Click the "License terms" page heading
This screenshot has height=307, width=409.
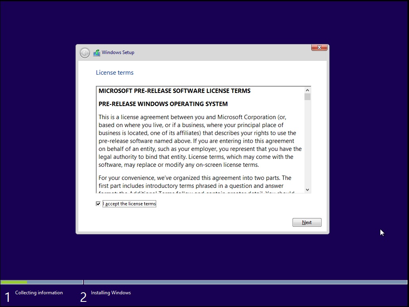(x=114, y=73)
